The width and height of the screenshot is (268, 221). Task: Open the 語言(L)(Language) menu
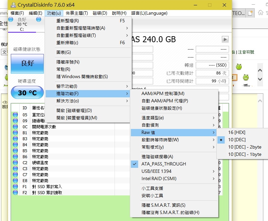(x=149, y=13)
